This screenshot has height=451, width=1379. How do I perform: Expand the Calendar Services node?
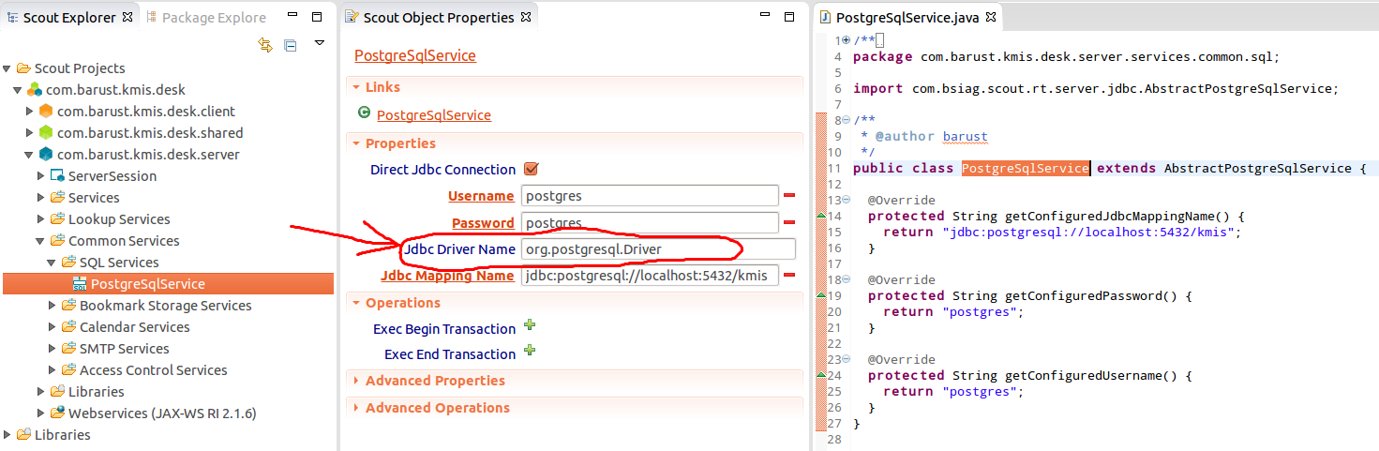click(52, 326)
